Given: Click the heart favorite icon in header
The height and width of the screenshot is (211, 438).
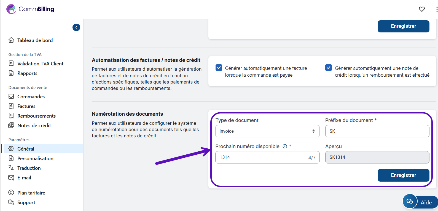Looking at the screenshot, I should (x=422, y=9).
